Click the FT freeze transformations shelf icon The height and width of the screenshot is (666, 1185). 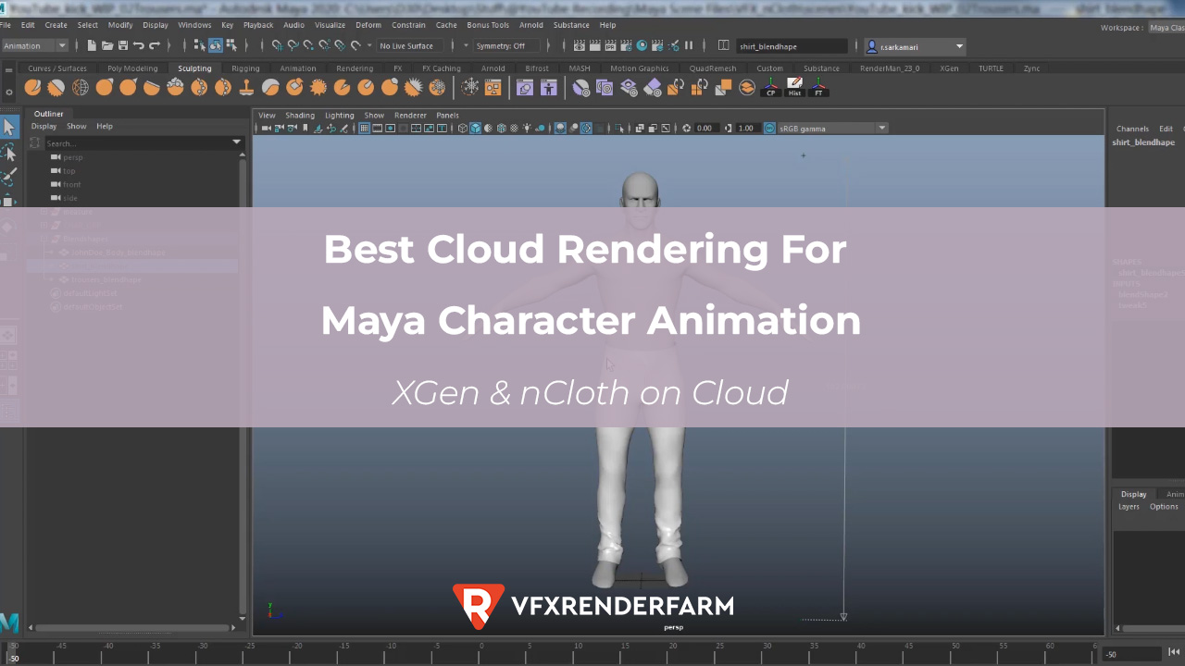click(x=818, y=87)
